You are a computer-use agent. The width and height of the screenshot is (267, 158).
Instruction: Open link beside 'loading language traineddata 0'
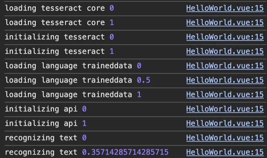click(x=225, y=66)
